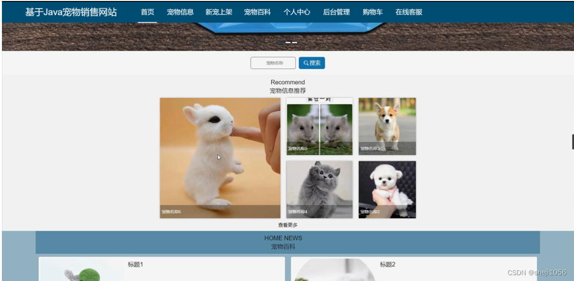The width and height of the screenshot is (574, 281).
Task: Open the white puppy 宠物名称2 thumbnail
Action: (387, 189)
